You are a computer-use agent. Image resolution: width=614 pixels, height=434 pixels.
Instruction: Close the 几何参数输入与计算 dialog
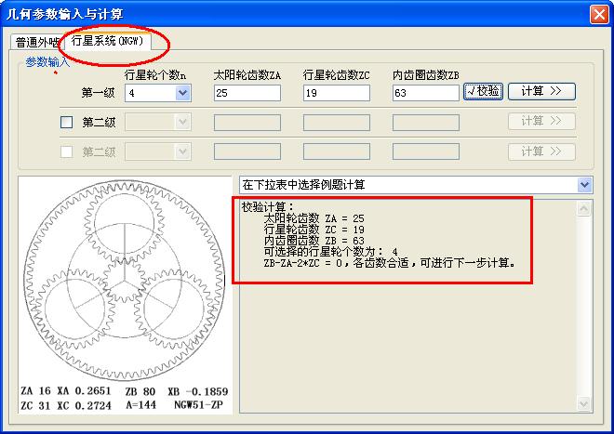[x=599, y=15]
